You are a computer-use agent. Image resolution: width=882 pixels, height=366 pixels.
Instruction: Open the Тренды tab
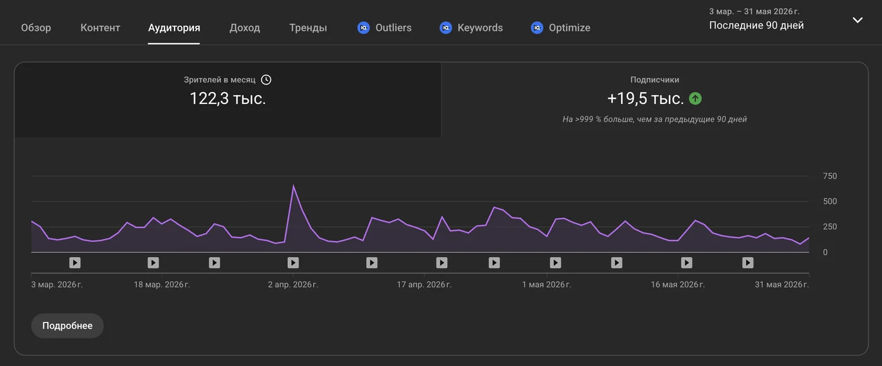308,28
